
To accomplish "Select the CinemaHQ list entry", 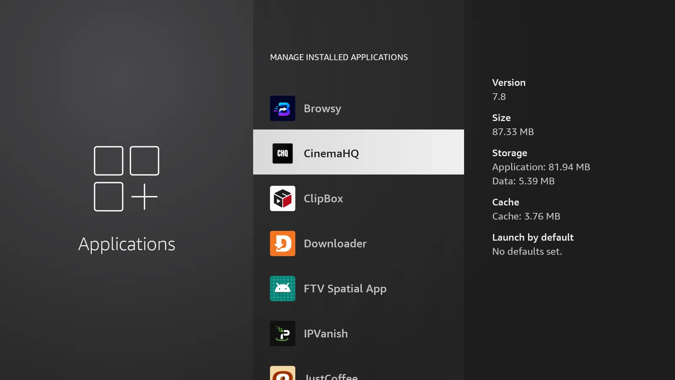I will coord(359,152).
